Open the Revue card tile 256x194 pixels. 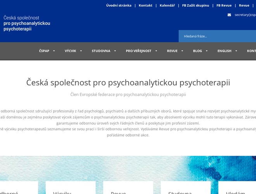pyautogui.click(x=128, y=188)
